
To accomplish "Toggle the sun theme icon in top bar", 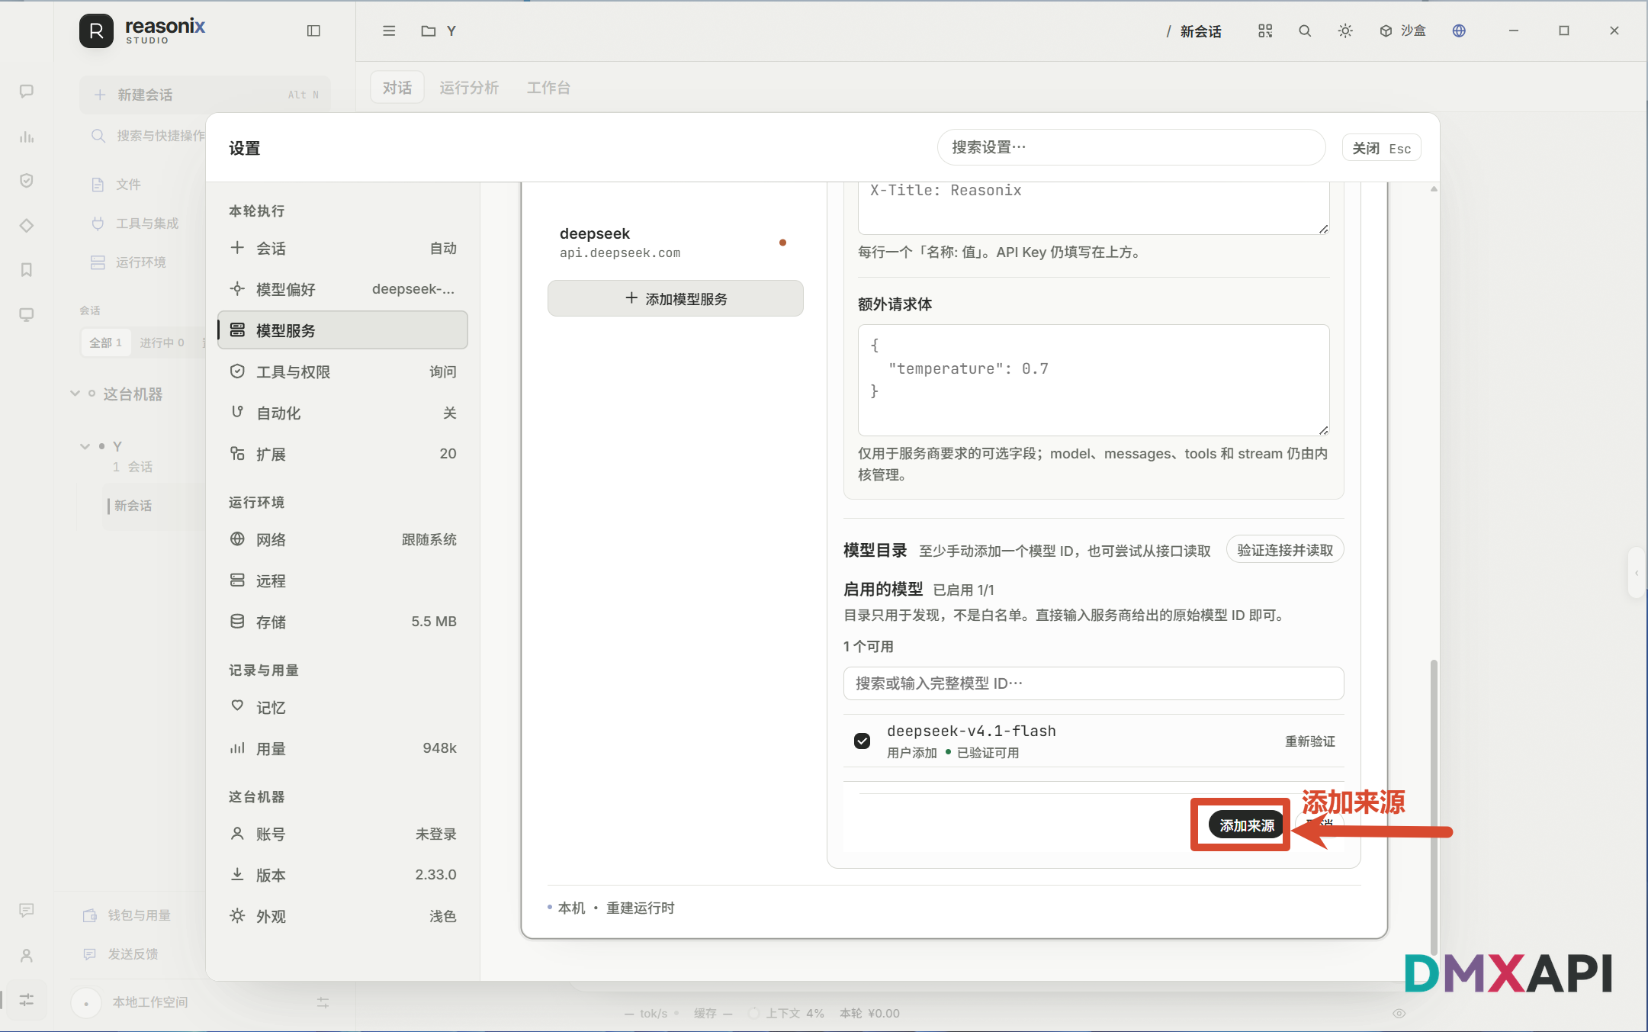I will pyautogui.click(x=1345, y=31).
